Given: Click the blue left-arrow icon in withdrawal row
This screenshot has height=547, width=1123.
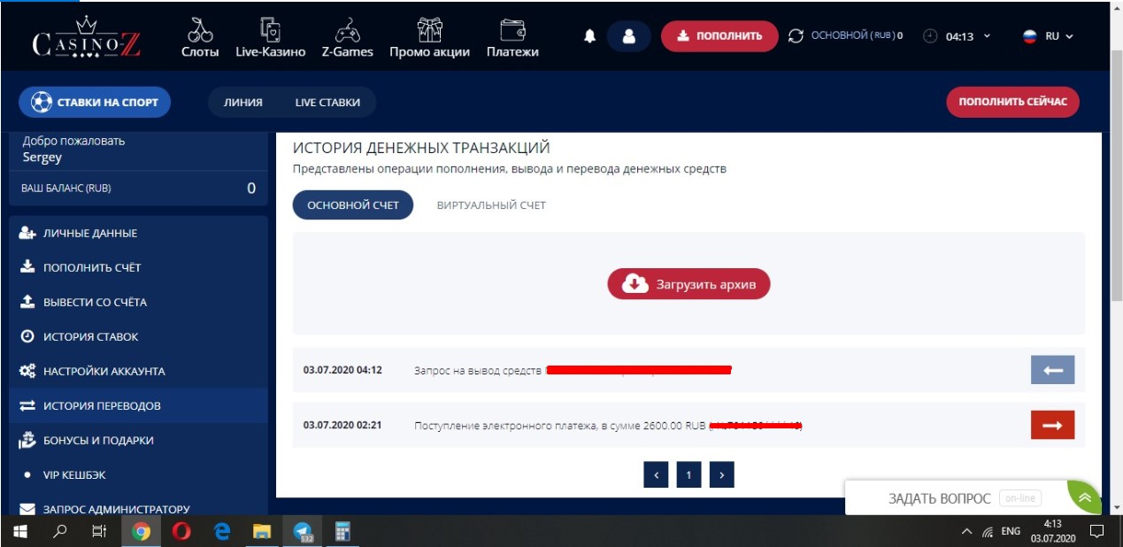Looking at the screenshot, I should [x=1053, y=370].
